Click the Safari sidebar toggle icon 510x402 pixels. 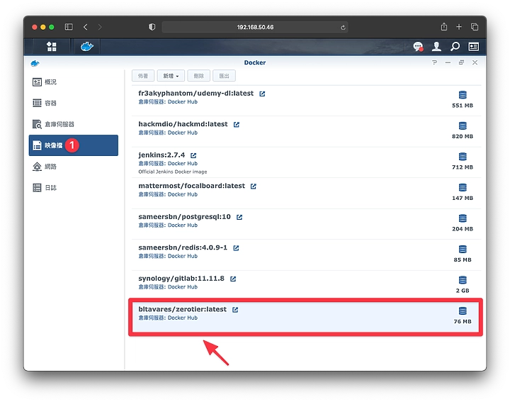tap(69, 27)
